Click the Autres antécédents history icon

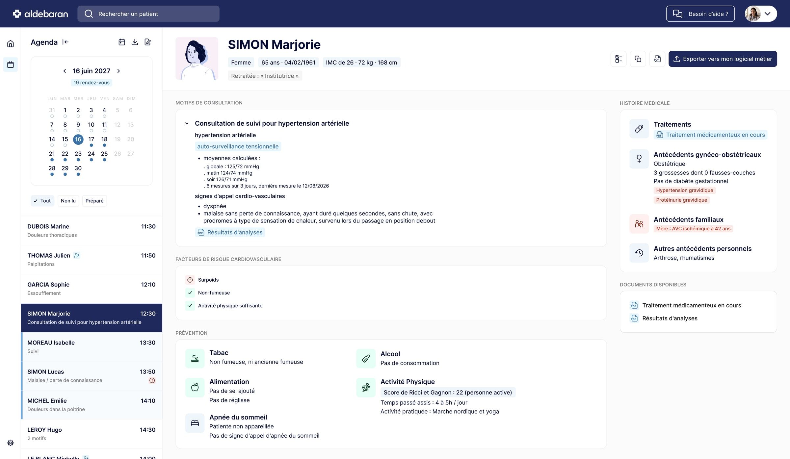click(639, 253)
